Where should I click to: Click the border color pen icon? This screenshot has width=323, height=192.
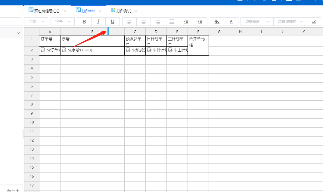314,22
